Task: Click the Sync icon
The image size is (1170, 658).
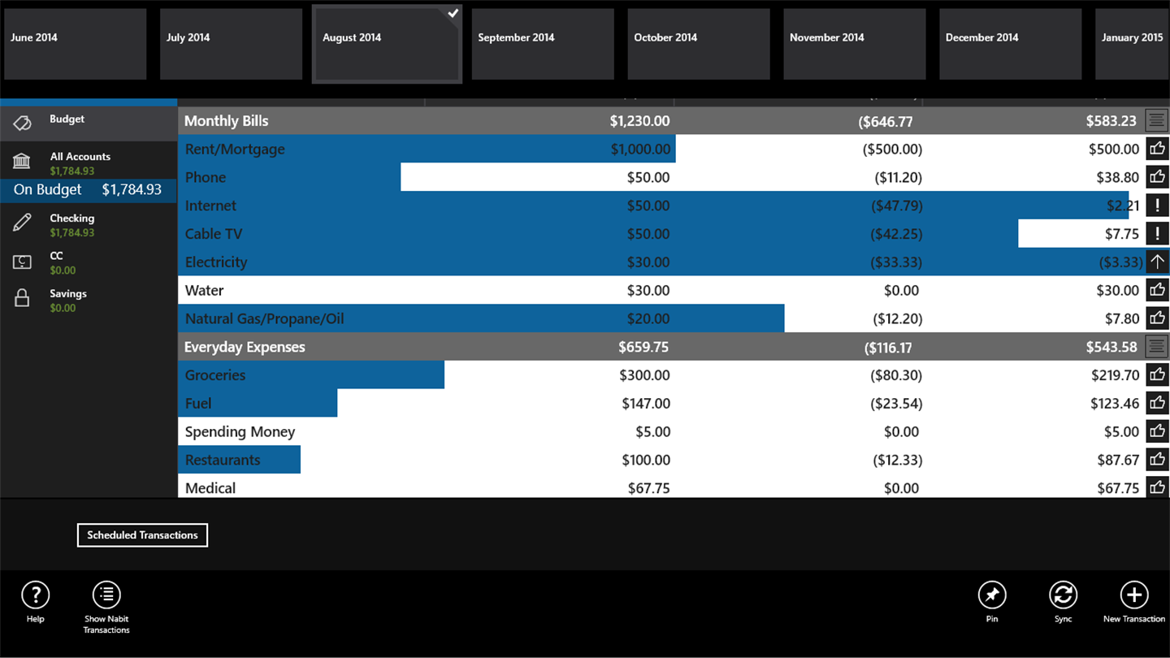Action: (x=1063, y=595)
